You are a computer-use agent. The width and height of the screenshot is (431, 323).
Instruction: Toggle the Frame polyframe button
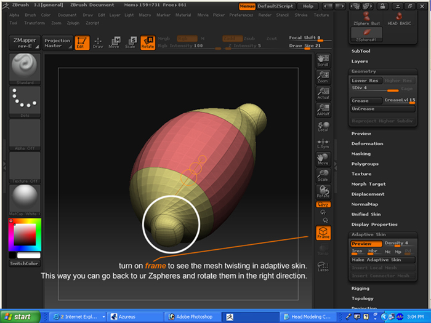point(323,233)
